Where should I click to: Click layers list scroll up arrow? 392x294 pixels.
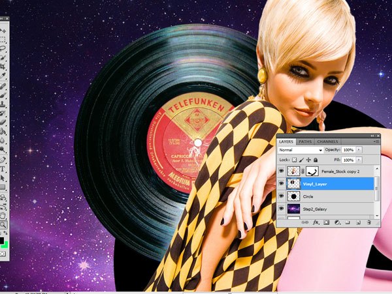[377, 169]
